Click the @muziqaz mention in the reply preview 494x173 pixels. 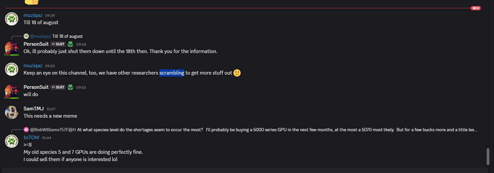tap(40, 36)
